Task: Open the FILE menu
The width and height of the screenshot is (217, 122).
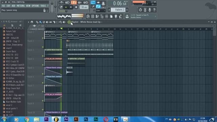Action: [x=3, y=6]
